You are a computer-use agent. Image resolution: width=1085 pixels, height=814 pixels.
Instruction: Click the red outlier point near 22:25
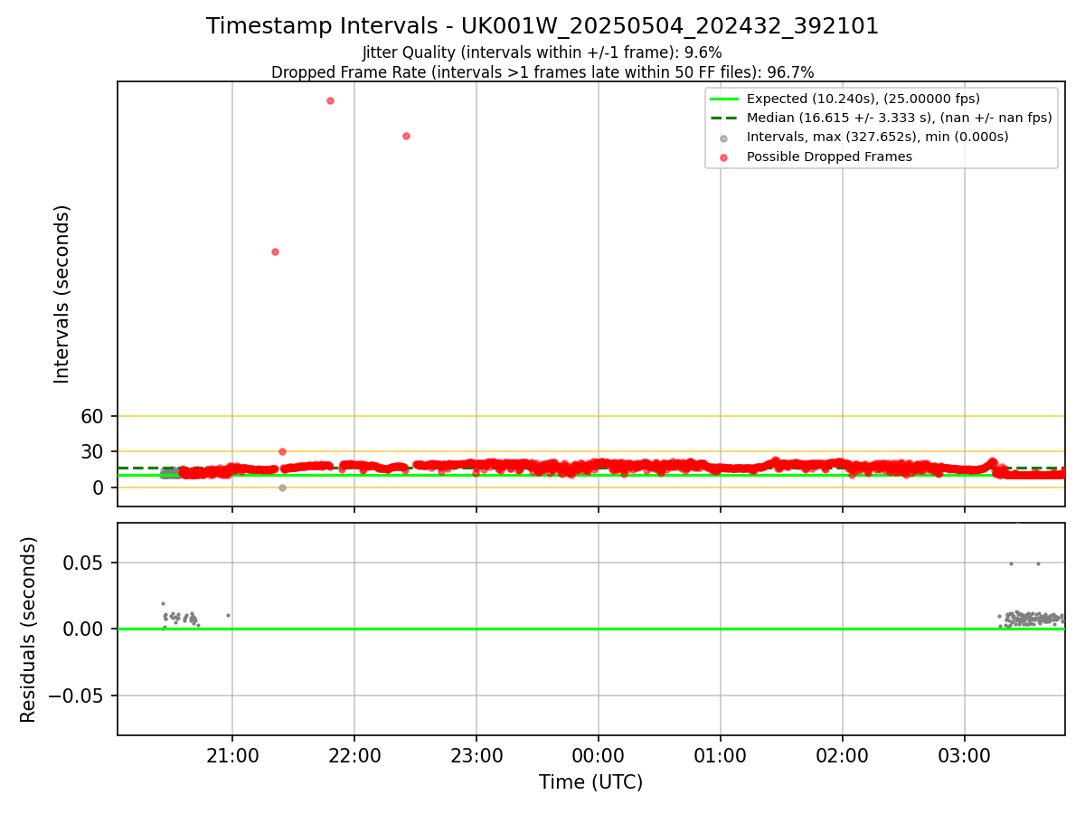(406, 136)
